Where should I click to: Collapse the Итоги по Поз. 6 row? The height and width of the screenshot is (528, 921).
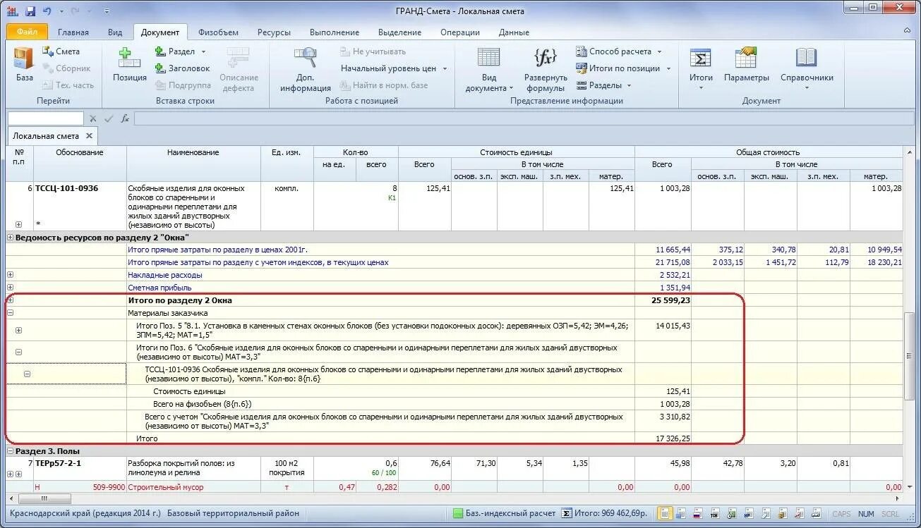18,352
